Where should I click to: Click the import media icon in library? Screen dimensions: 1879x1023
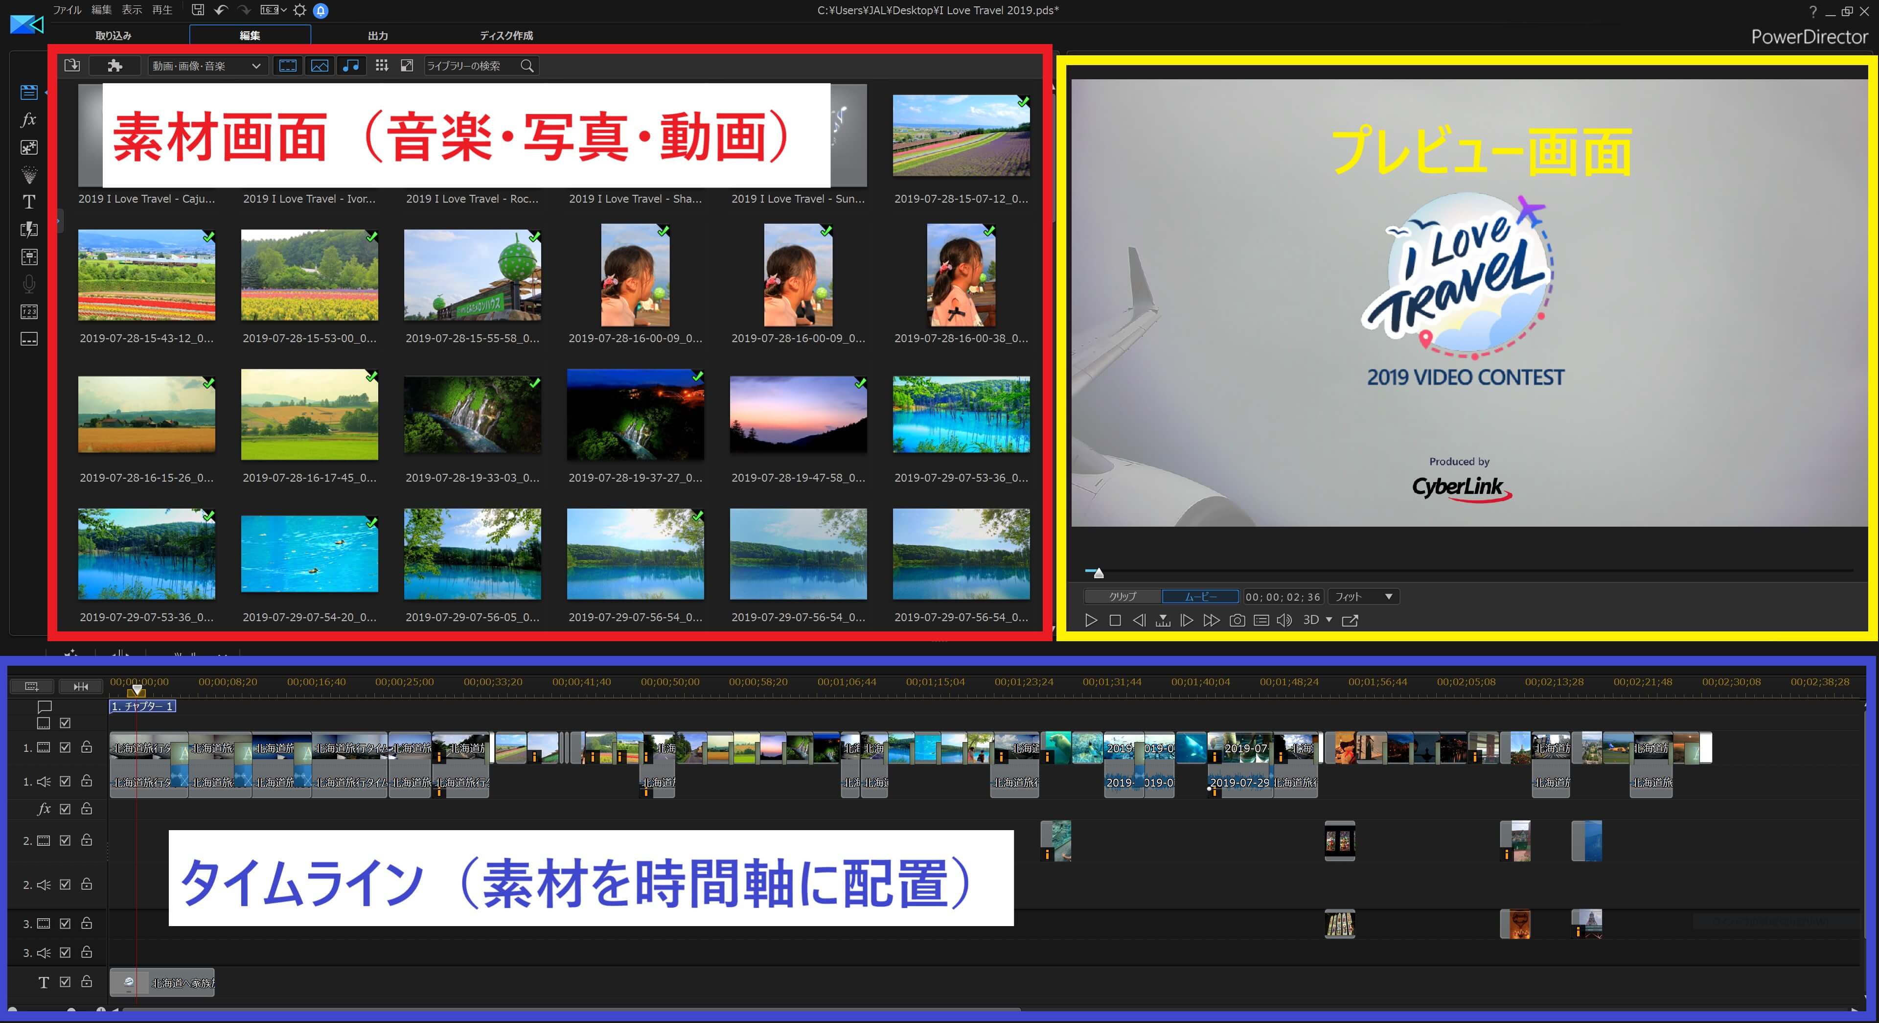[x=72, y=66]
